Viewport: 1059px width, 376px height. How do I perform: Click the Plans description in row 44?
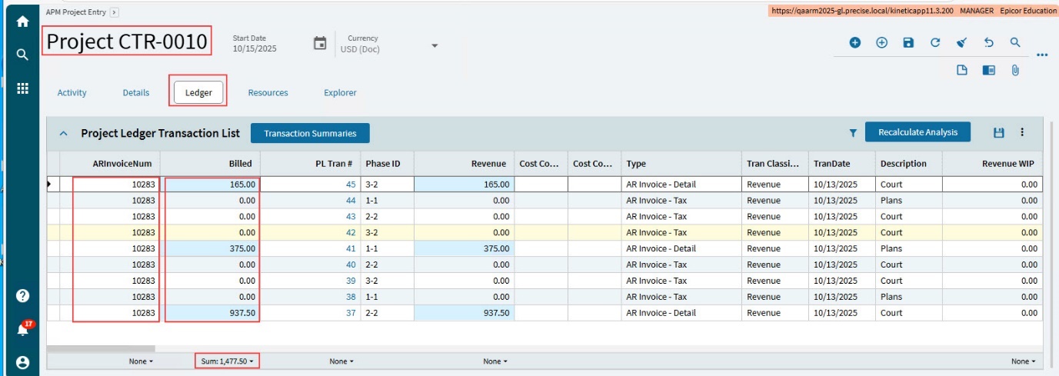(x=892, y=201)
